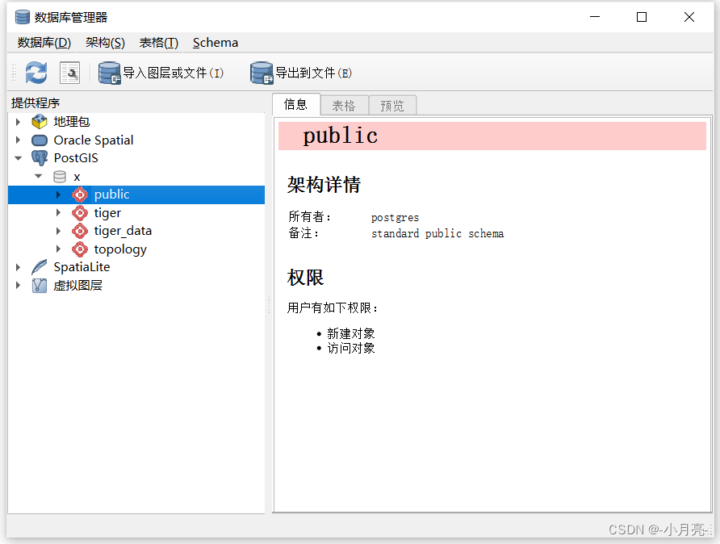This screenshot has height=544, width=720.
Task: Switch to the 预览 tab
Action: 392,105
